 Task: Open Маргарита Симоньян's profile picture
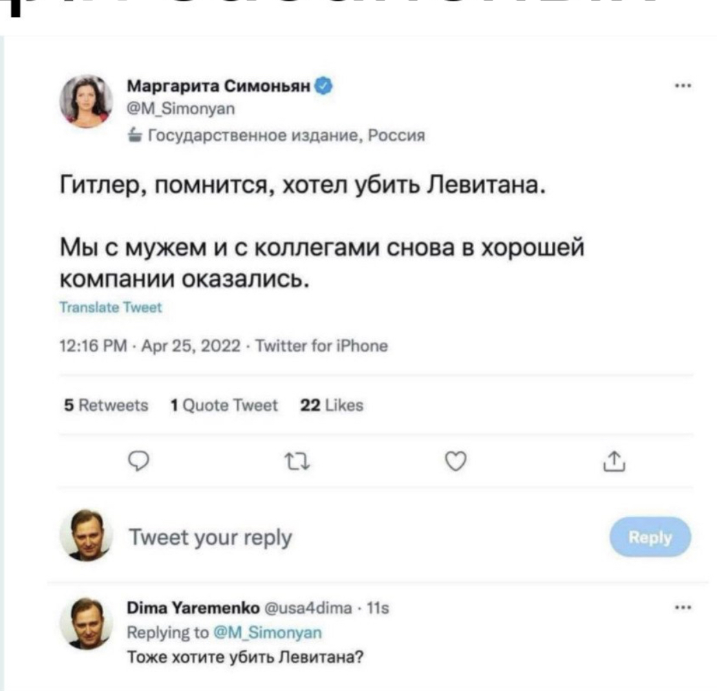tap(87, 102)
